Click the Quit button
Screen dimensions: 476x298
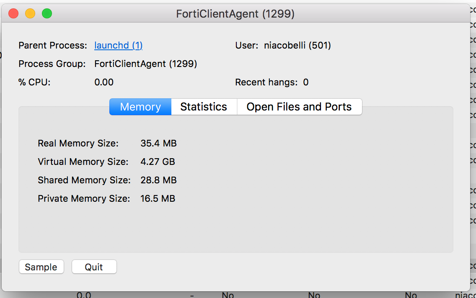pos(94,267)
